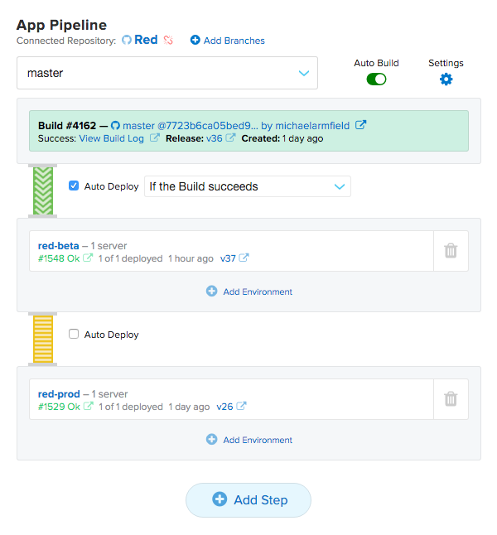
Task: Click the Auto Build label
Action: (376, 63)
